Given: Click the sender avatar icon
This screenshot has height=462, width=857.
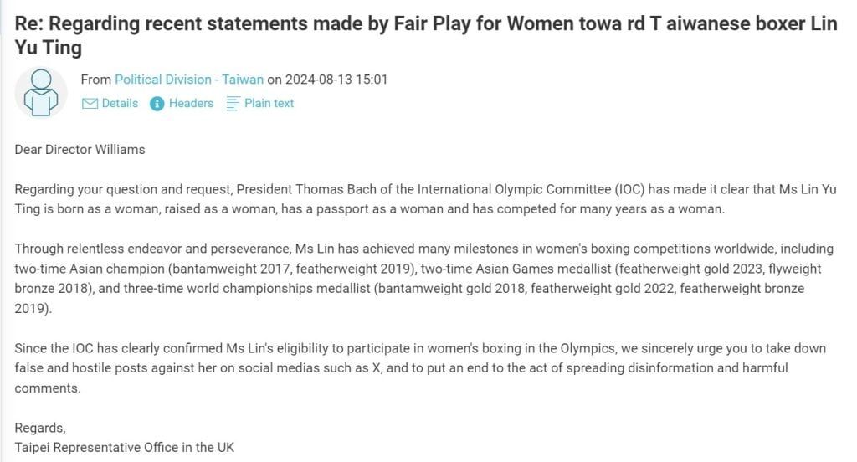Looking at the screenshot, I should tap(41, 92).
